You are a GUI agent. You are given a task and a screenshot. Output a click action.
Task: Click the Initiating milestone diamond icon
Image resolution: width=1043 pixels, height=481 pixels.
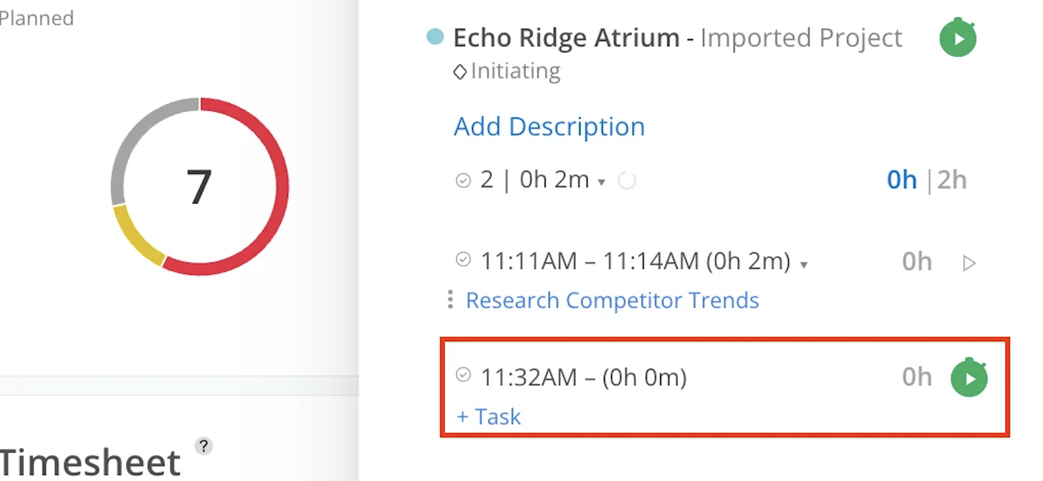pos(459,72)
